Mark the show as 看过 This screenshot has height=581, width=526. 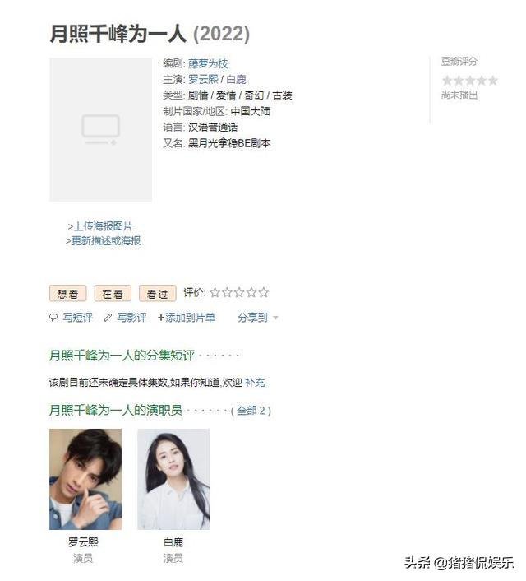(158, 294)
